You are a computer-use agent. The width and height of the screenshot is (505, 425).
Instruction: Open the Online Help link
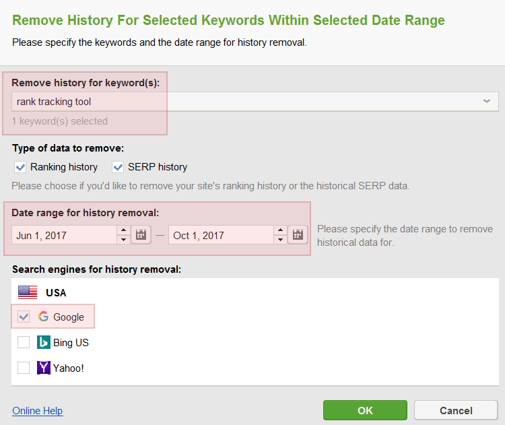pyautogui.click(x=37, y=411)
